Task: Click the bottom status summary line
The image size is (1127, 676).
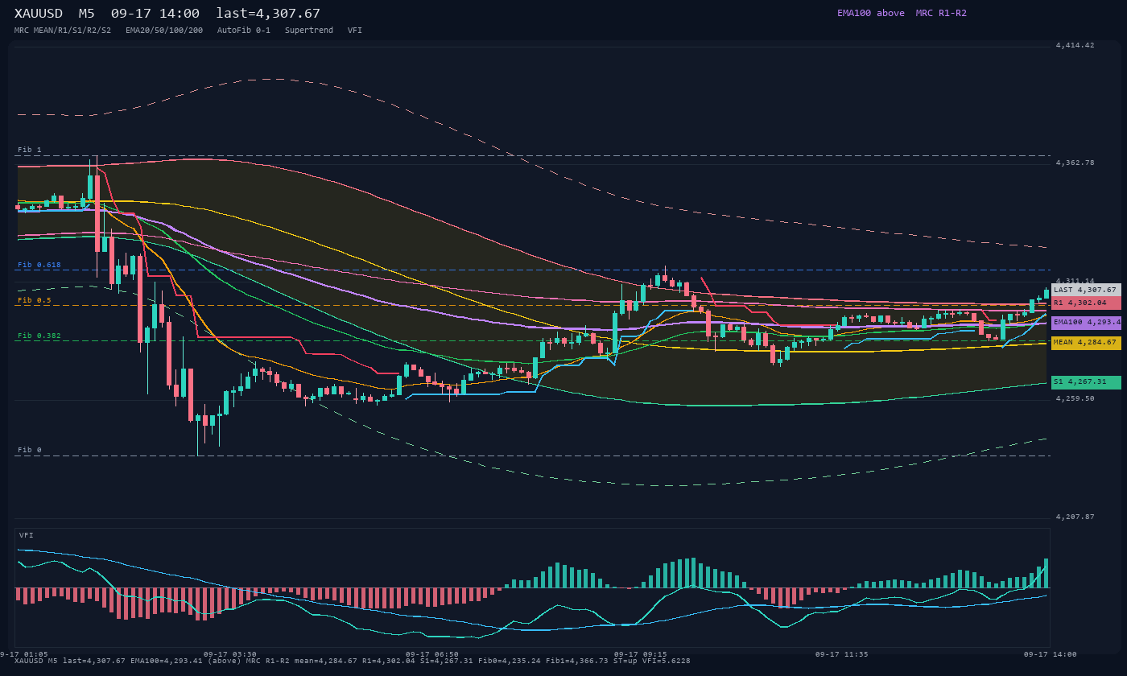Action: pyautogui.click(x=352, y=661)
